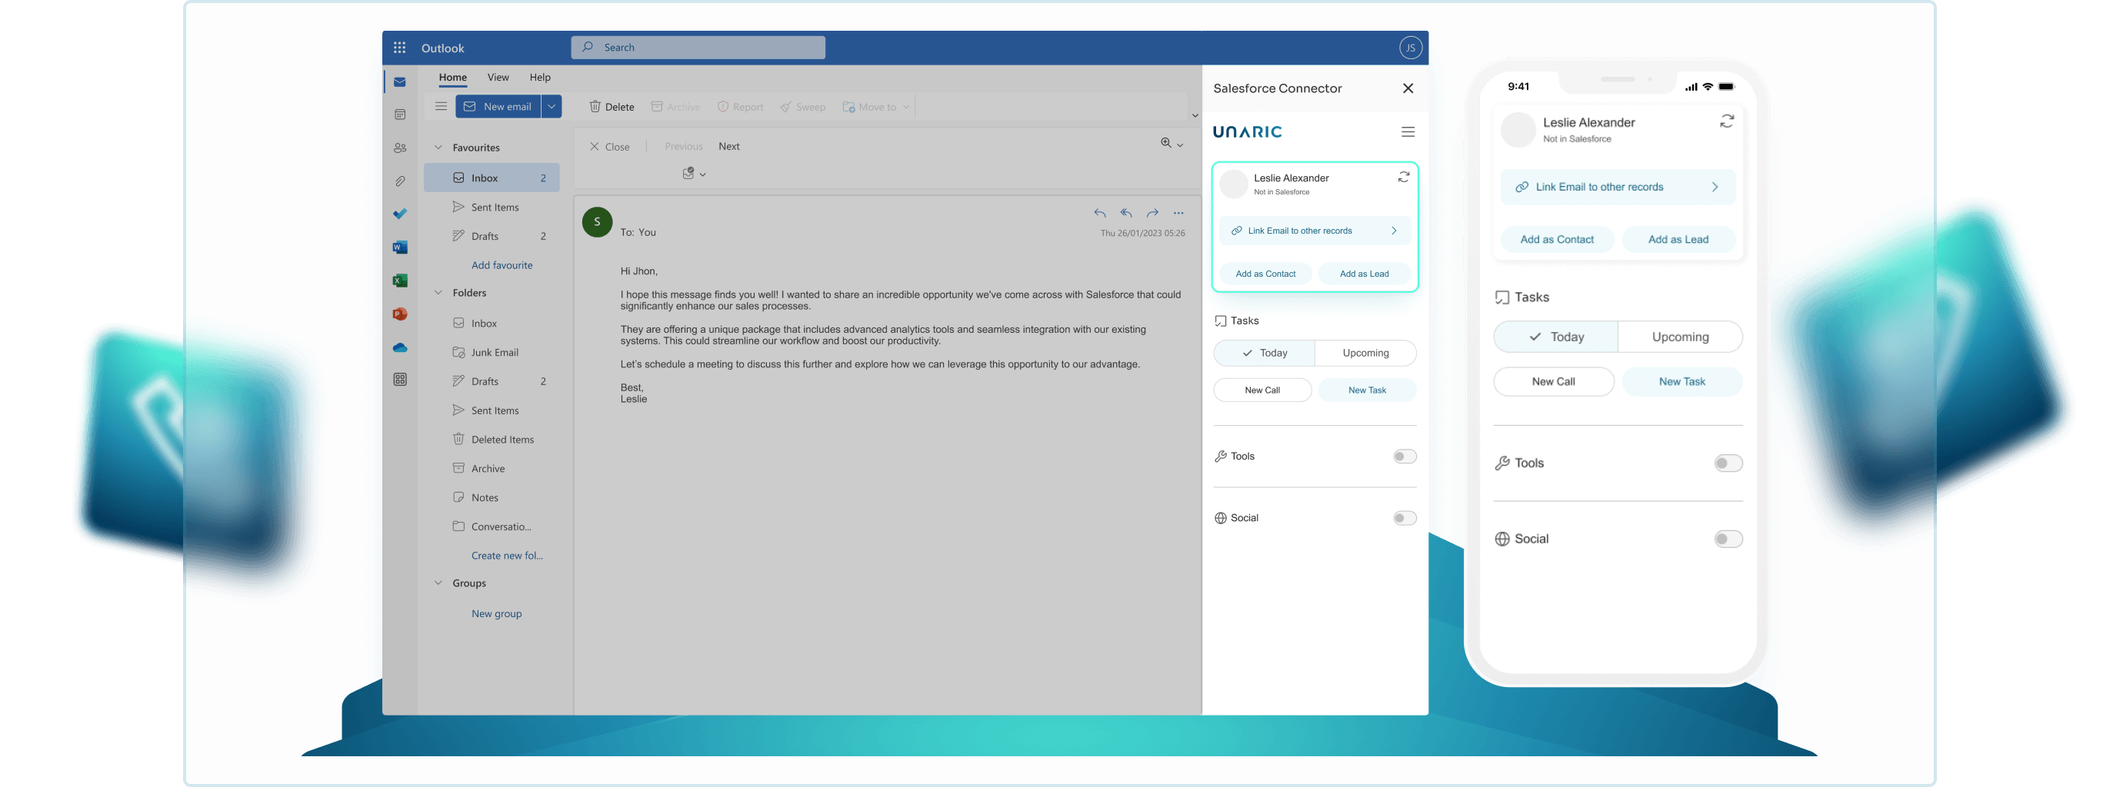Launch Word from the app rail
Screen dimensions: 2103x787
[400, 247]
